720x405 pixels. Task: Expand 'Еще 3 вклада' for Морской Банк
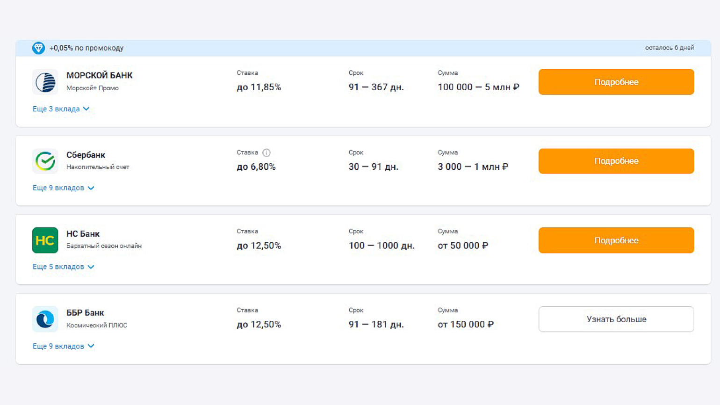(61, 109)
